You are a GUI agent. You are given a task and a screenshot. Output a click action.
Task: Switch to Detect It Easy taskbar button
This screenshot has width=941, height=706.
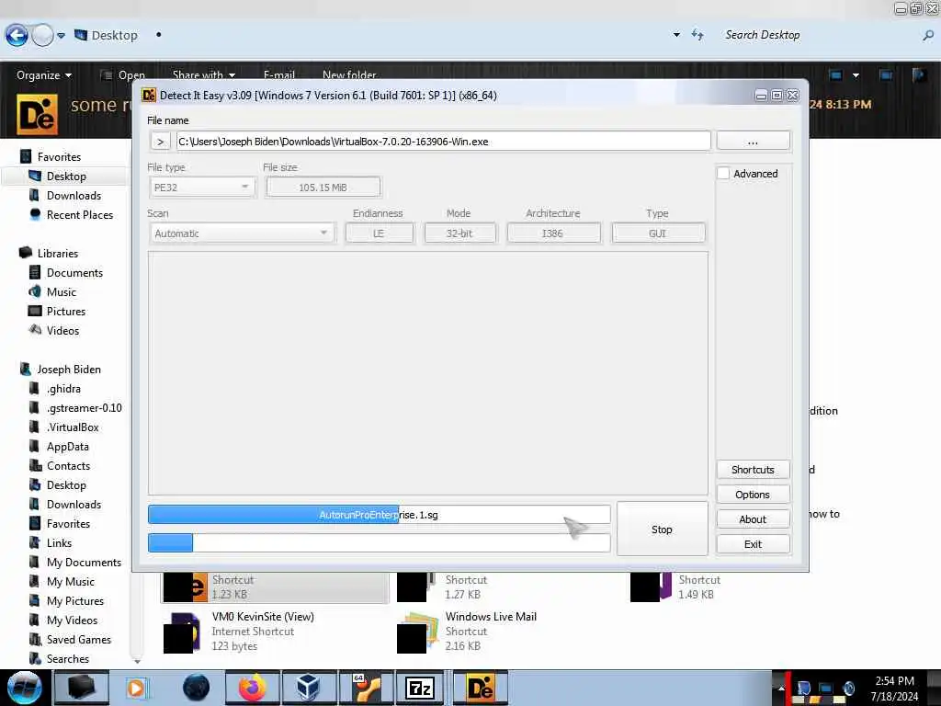pyautogui.click(x=480, y=688)
